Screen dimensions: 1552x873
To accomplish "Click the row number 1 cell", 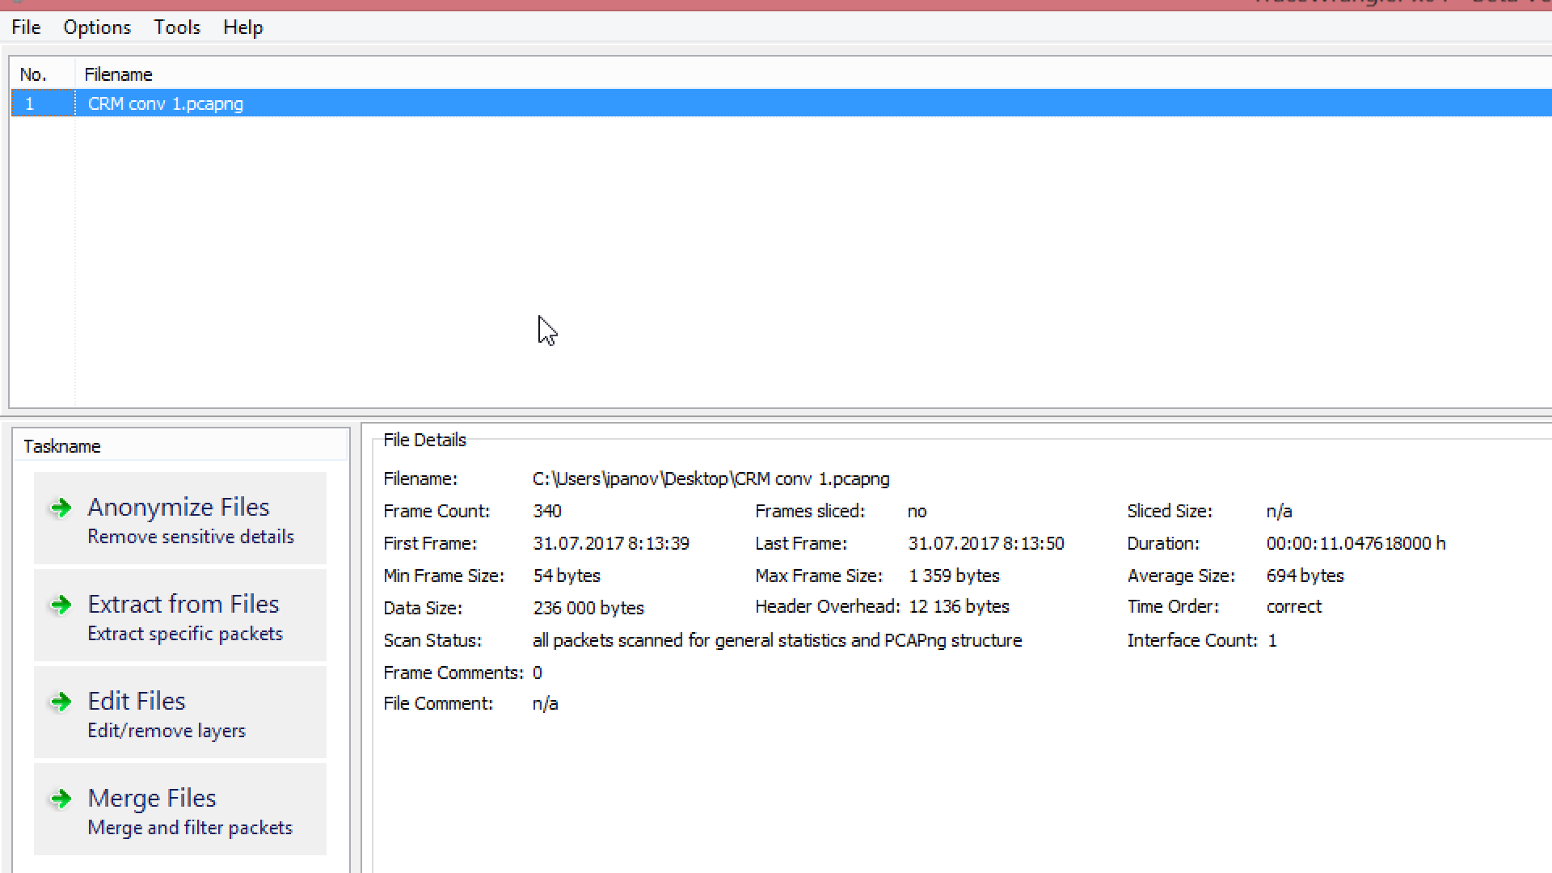I will coord(30,103).
